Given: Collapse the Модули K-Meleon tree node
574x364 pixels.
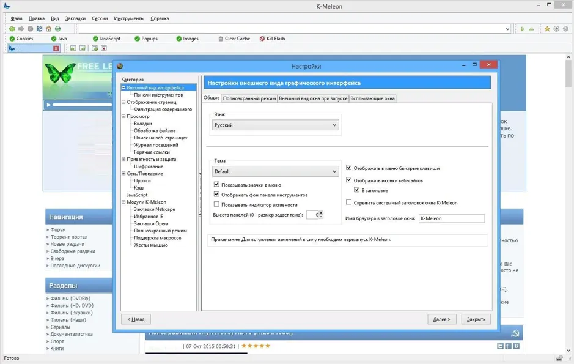Looking at the screenshot, I should tap(123, 202).
